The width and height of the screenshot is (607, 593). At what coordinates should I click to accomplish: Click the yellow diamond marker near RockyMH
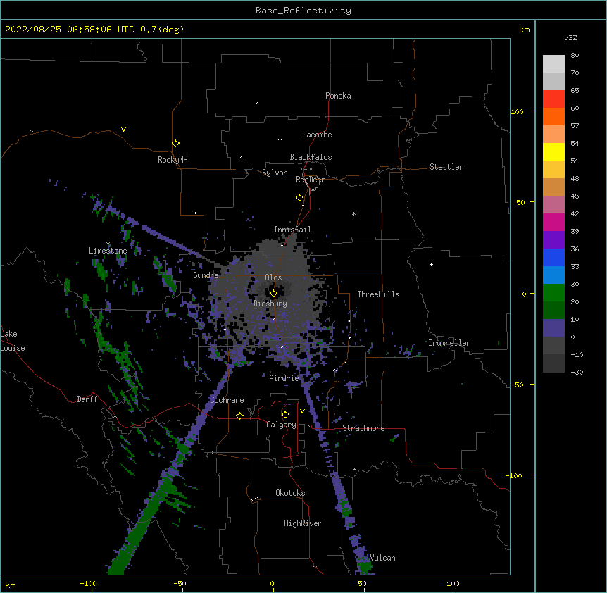(x=176, y=143)
